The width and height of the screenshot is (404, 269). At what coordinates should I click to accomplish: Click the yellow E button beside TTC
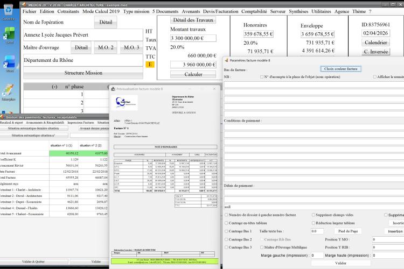(x=150, y=65)
